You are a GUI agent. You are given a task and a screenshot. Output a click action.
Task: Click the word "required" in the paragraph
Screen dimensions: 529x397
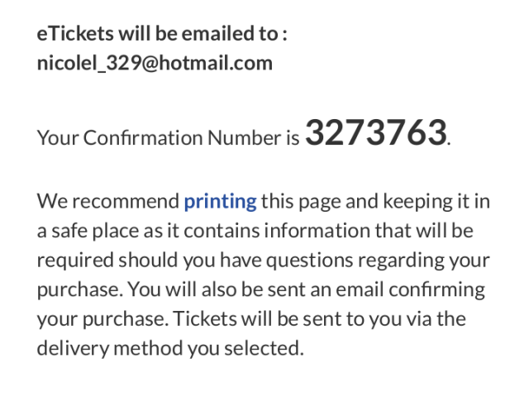tap(75, 261)
